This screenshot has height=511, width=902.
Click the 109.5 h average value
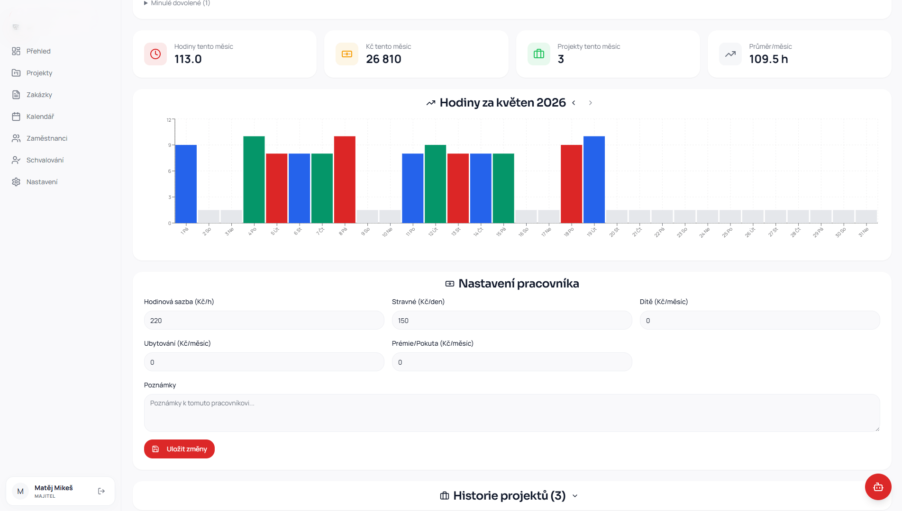768,59
